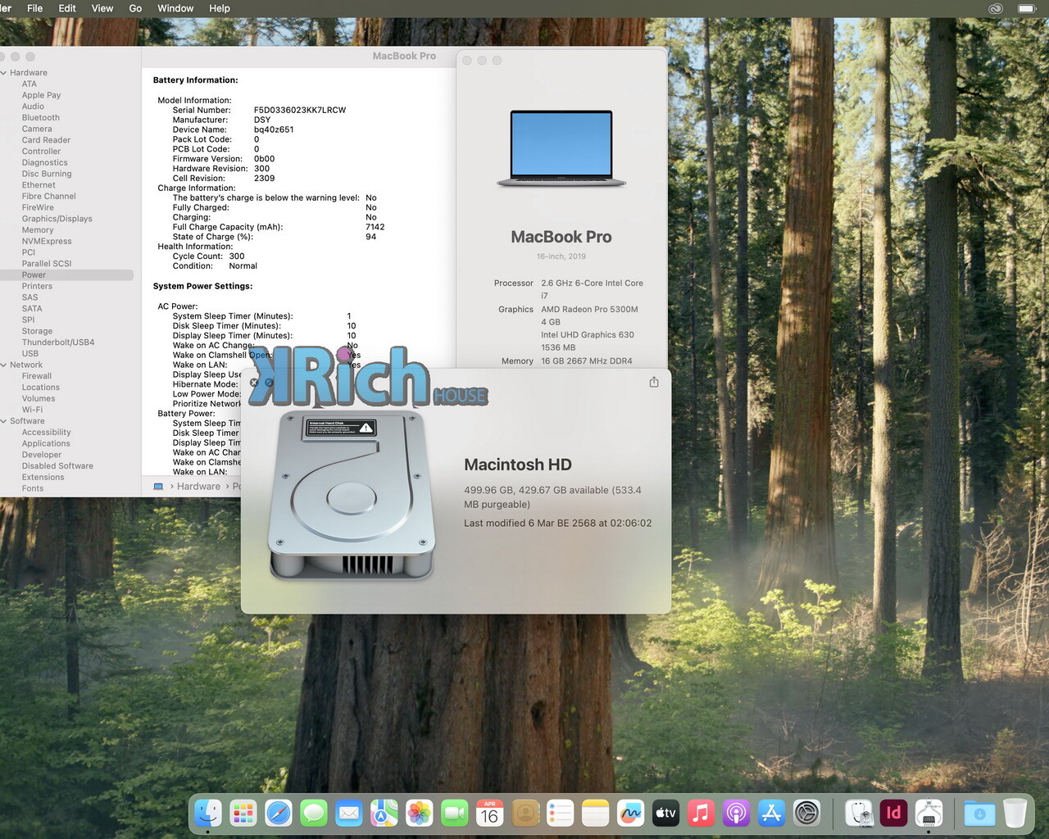1049x839 pixels.
Task: Start FaceTime from the Dock
Action: coord(455,813)
